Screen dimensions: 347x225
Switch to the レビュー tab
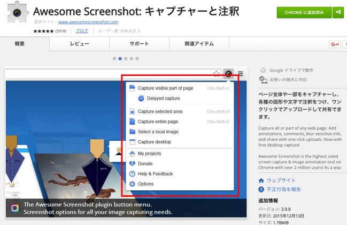pos(80,44)
